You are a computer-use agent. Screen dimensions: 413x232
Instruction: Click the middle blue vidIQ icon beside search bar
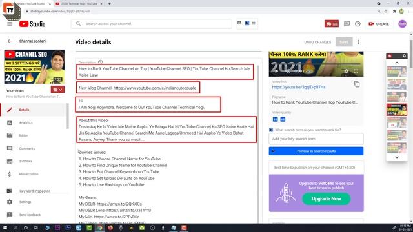click(x=247, y=23)
